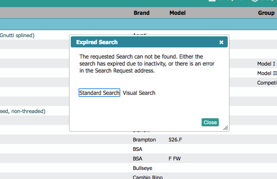277x179 pixels.
Task: Click the Model I group cell
Action: (x=266, y=64)
